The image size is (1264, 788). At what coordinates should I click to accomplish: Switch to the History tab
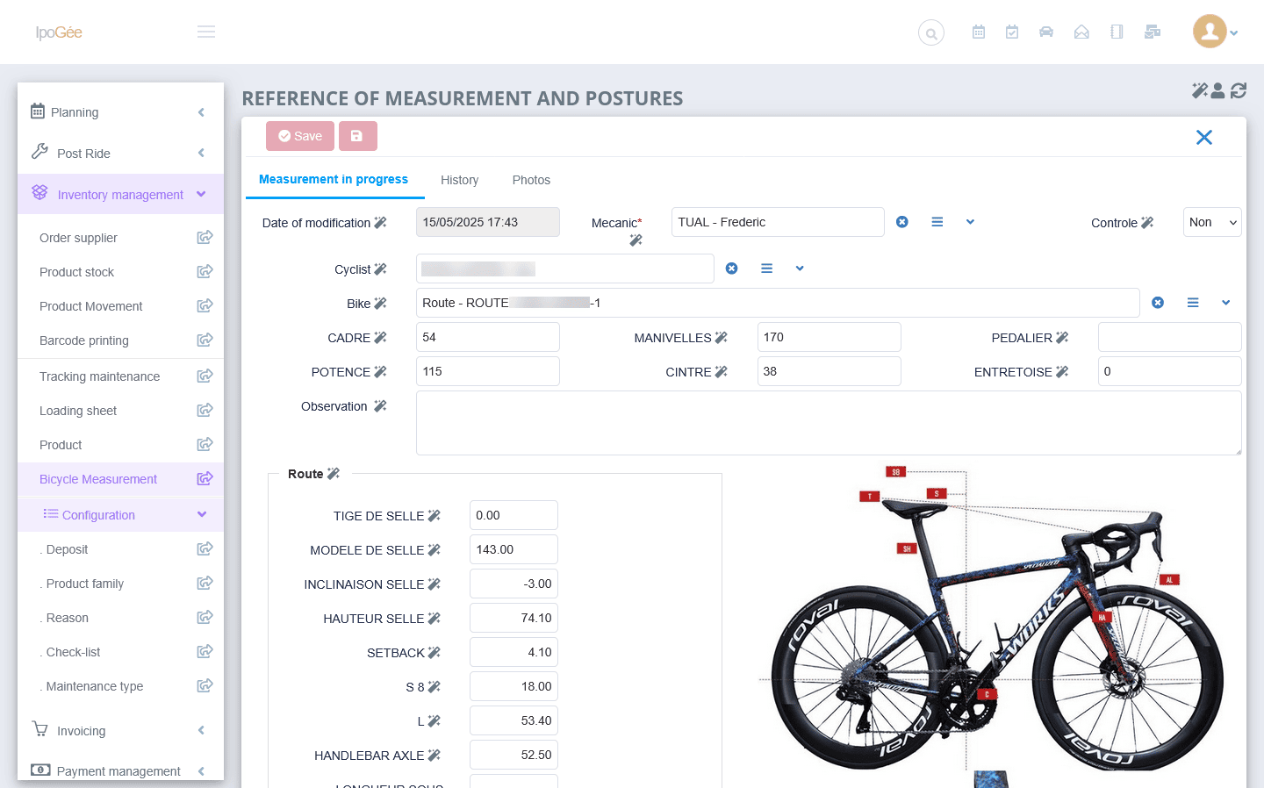(459, 180)
